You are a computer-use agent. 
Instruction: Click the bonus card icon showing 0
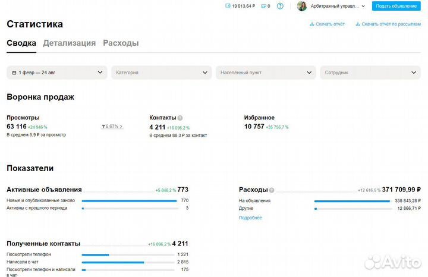pyautogui.click(x=263, y=6)
